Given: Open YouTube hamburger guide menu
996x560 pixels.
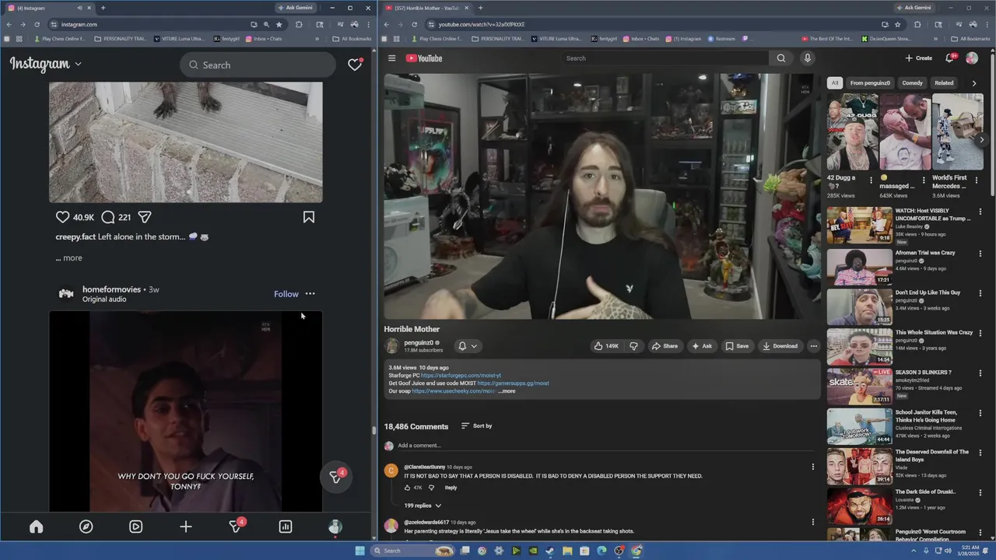Looking at the screenshot, I should point(392,58).
